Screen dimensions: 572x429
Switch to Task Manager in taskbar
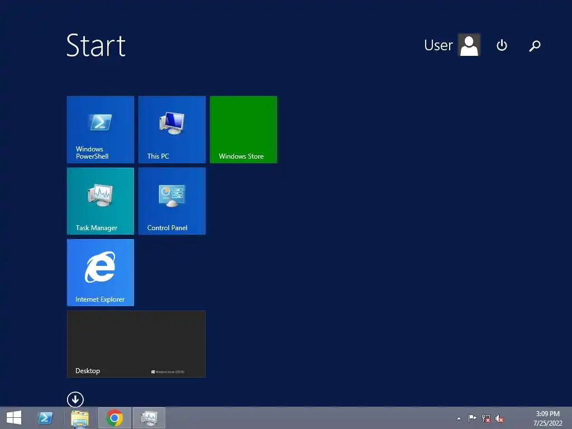click(x=149, y=418)
